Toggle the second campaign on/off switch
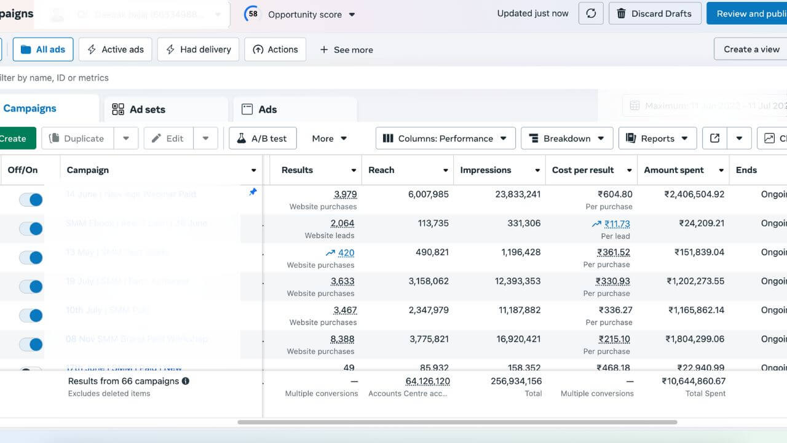The image size is (787, 443). 31,229
